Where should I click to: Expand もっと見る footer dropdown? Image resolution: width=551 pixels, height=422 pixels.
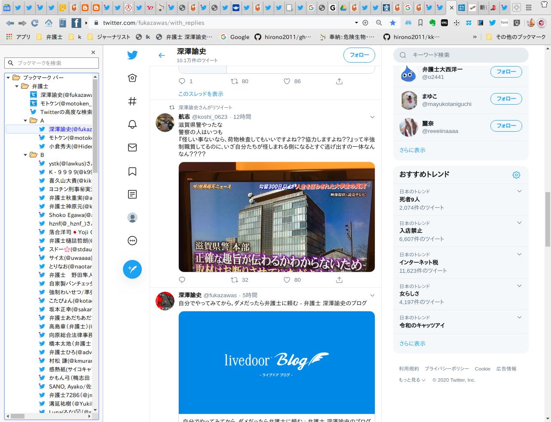click(412, 380)
